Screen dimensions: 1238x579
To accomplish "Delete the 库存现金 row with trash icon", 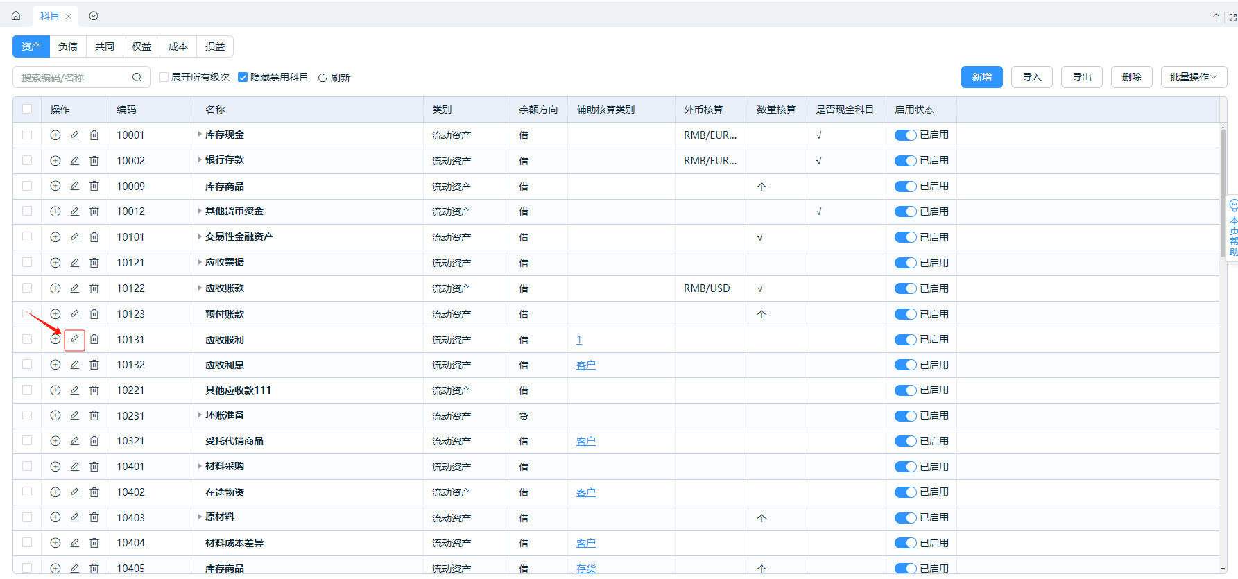I will 94,135.
